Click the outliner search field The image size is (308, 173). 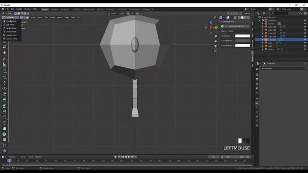coord(280,13)
